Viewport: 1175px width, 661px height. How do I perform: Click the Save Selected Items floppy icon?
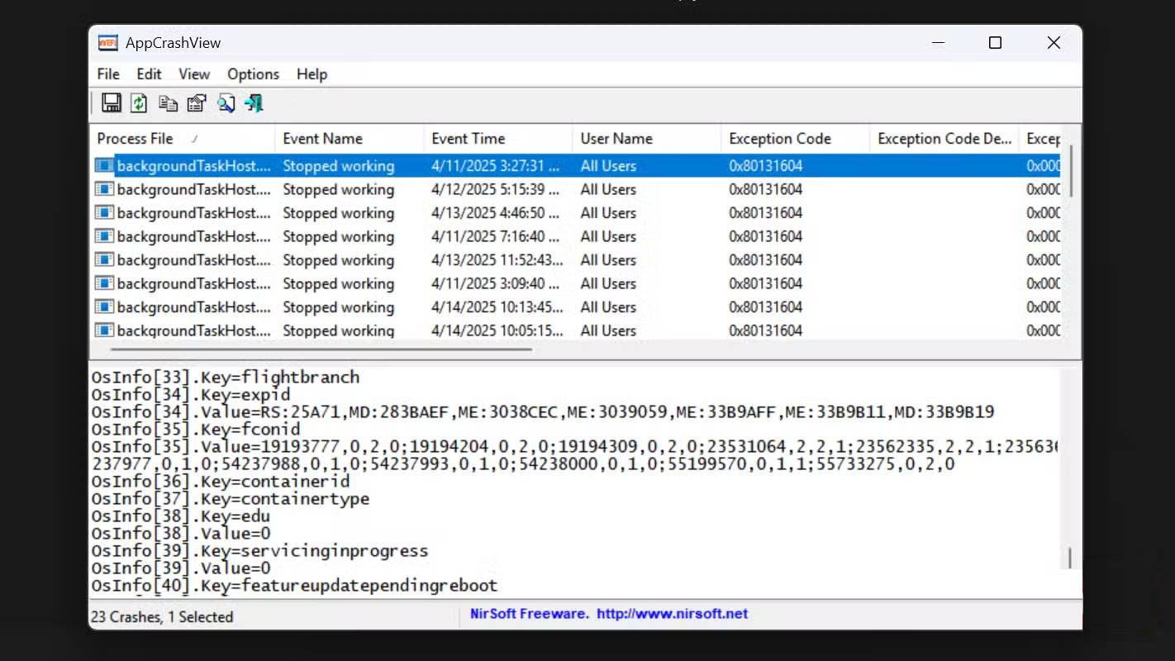click(x=112, y=103)
